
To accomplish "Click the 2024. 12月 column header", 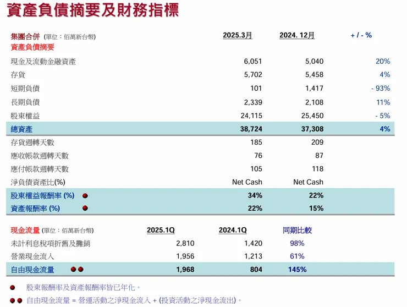I will point(297,35).
